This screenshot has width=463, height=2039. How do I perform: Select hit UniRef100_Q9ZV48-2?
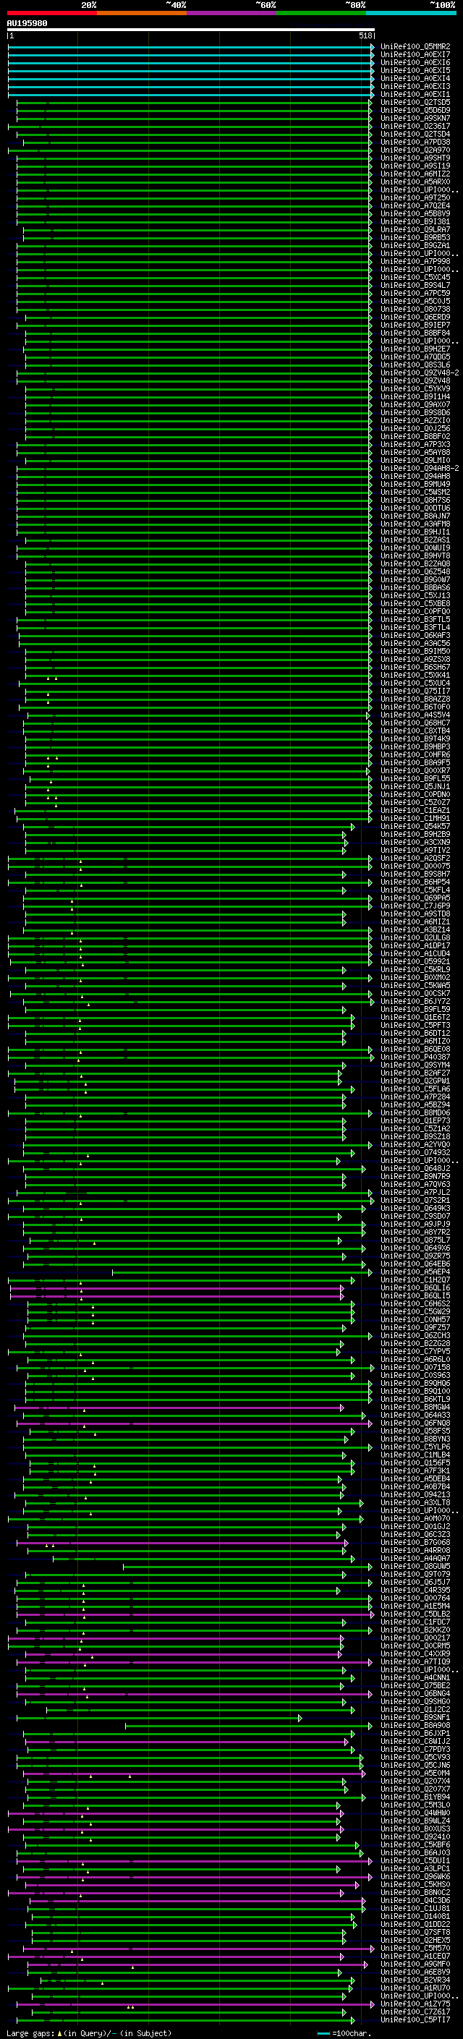pyautogui.click(x=420, y=373)
